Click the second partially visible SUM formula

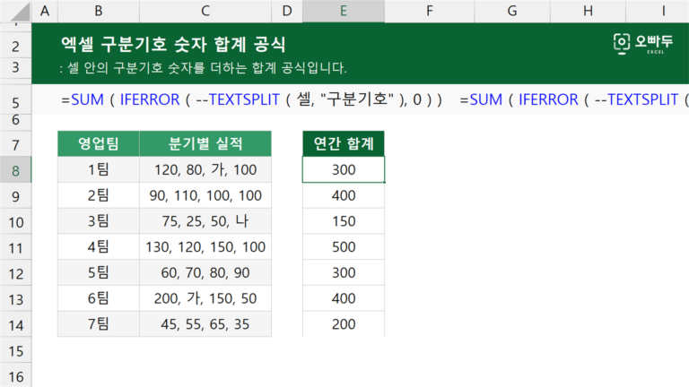tap(574, 99)
